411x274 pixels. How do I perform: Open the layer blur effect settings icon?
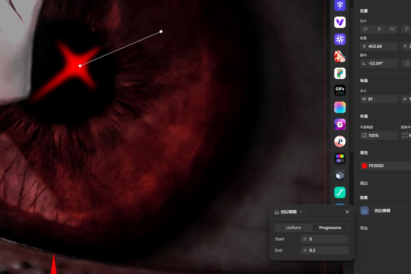(x=364, y=211)
